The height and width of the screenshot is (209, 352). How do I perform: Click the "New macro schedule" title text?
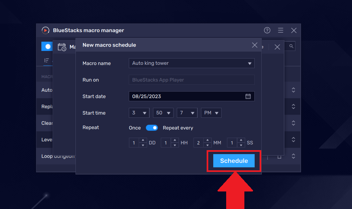(x=109, y=45)
